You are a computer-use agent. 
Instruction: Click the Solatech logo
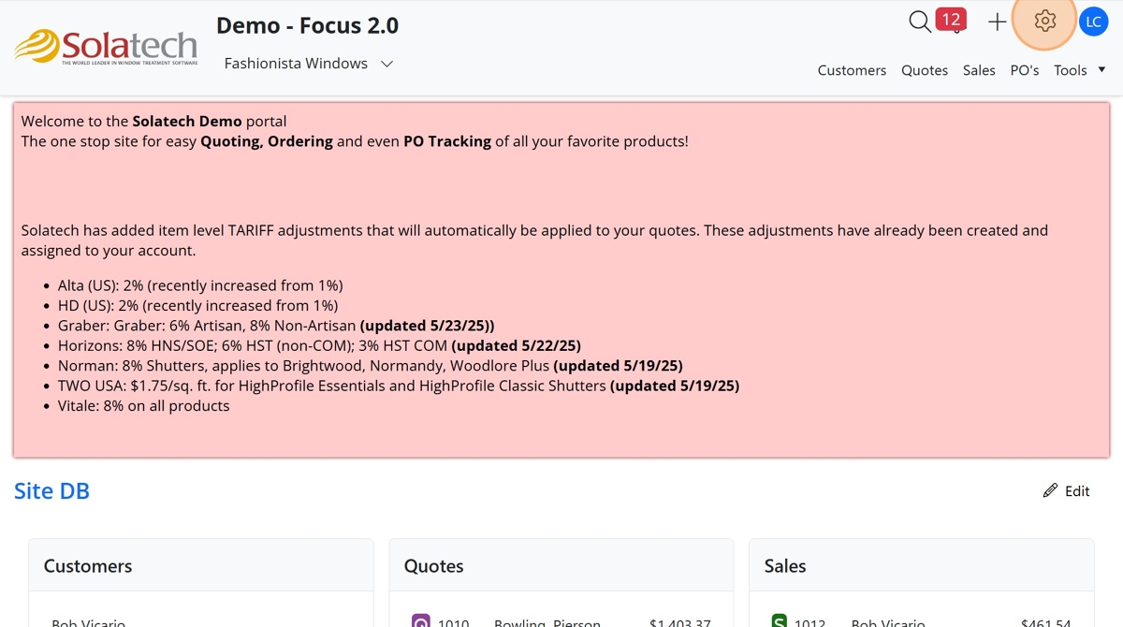(x=107, y=47)
